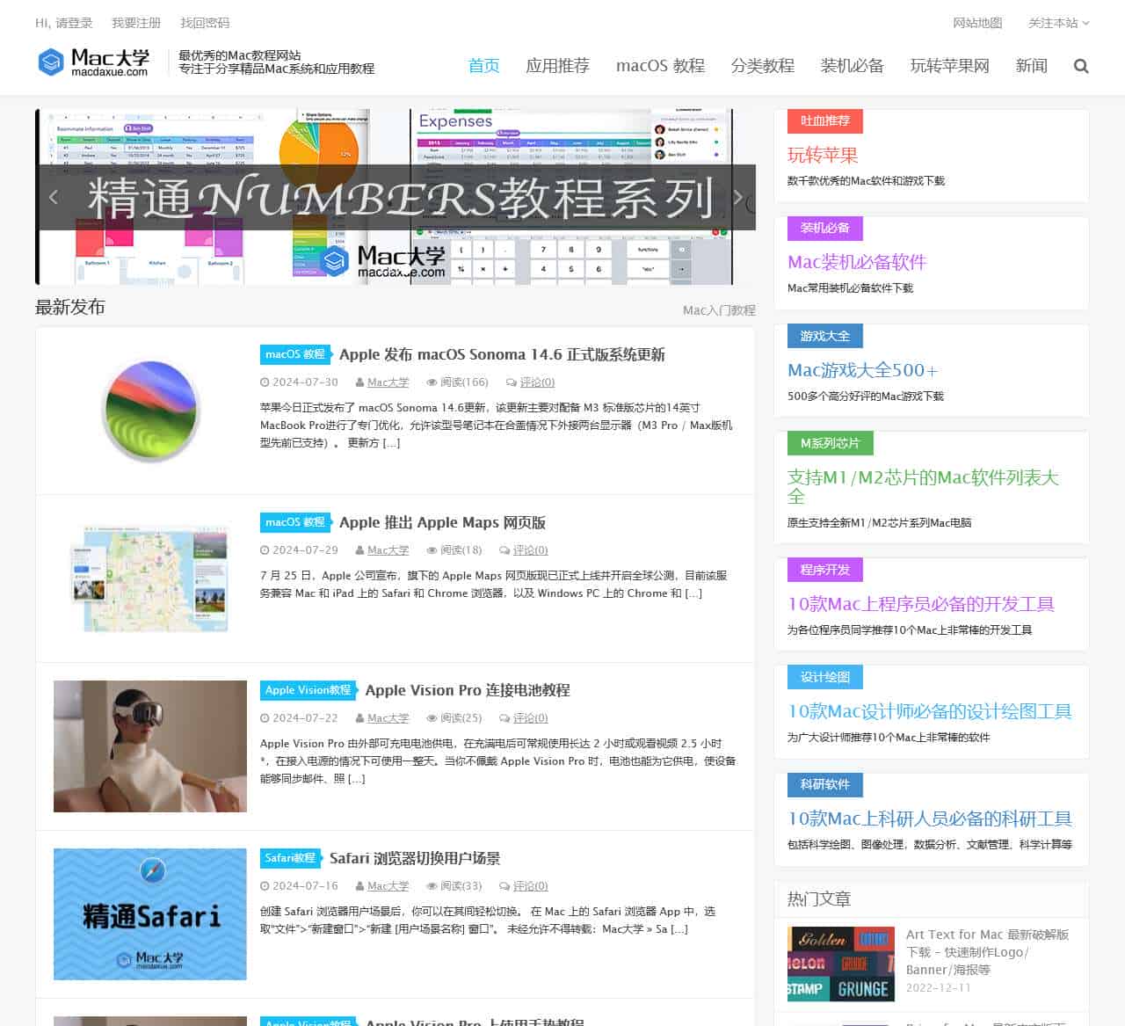The height and width of the screenshot is (1026, 1125).
Task: Expand the 关注本站 dropdown
Action: [1058, 23]
